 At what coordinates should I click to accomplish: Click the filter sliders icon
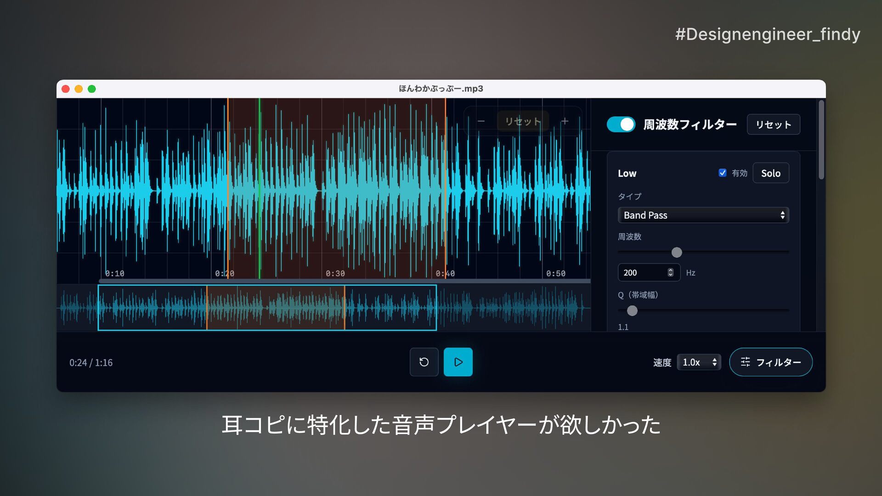[745, 362]
